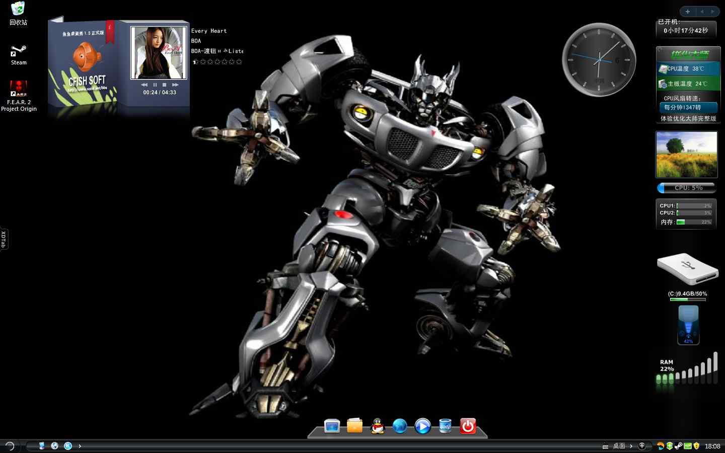725x453 pixels.
Task: Click the keyboard language bar icon
Action: click(x=605, y=446)
